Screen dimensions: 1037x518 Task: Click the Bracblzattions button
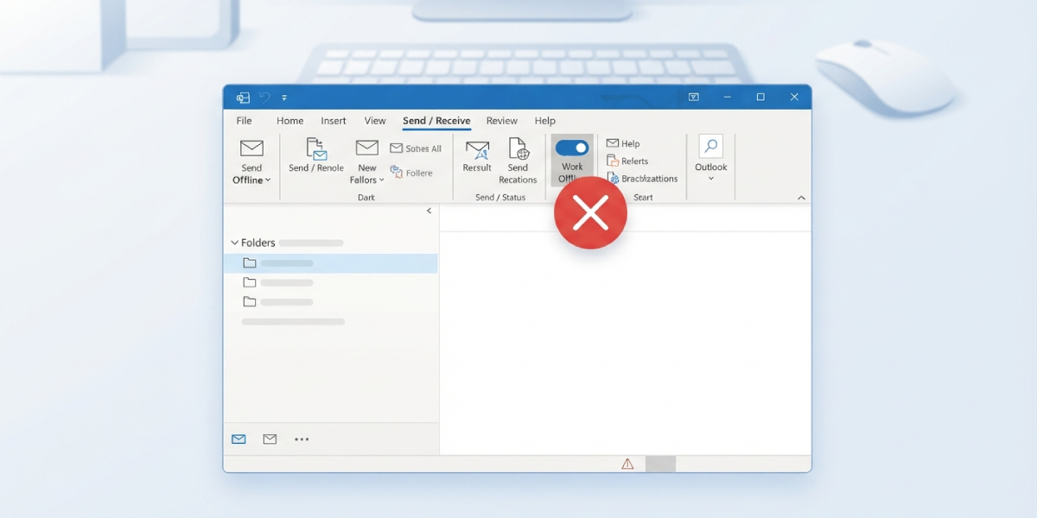(x=642, y=179)
